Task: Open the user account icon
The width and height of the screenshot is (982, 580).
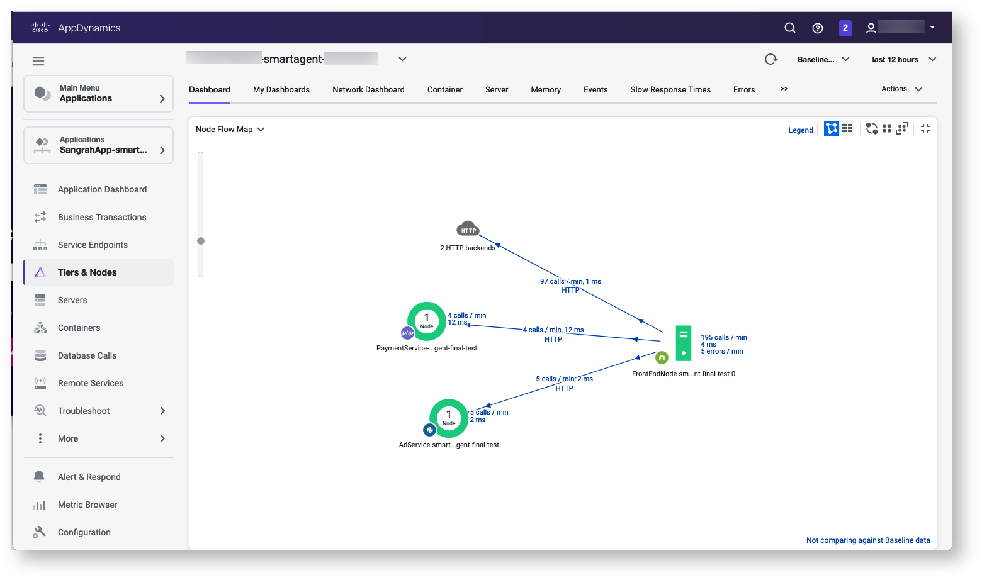Action: point(871,28)
